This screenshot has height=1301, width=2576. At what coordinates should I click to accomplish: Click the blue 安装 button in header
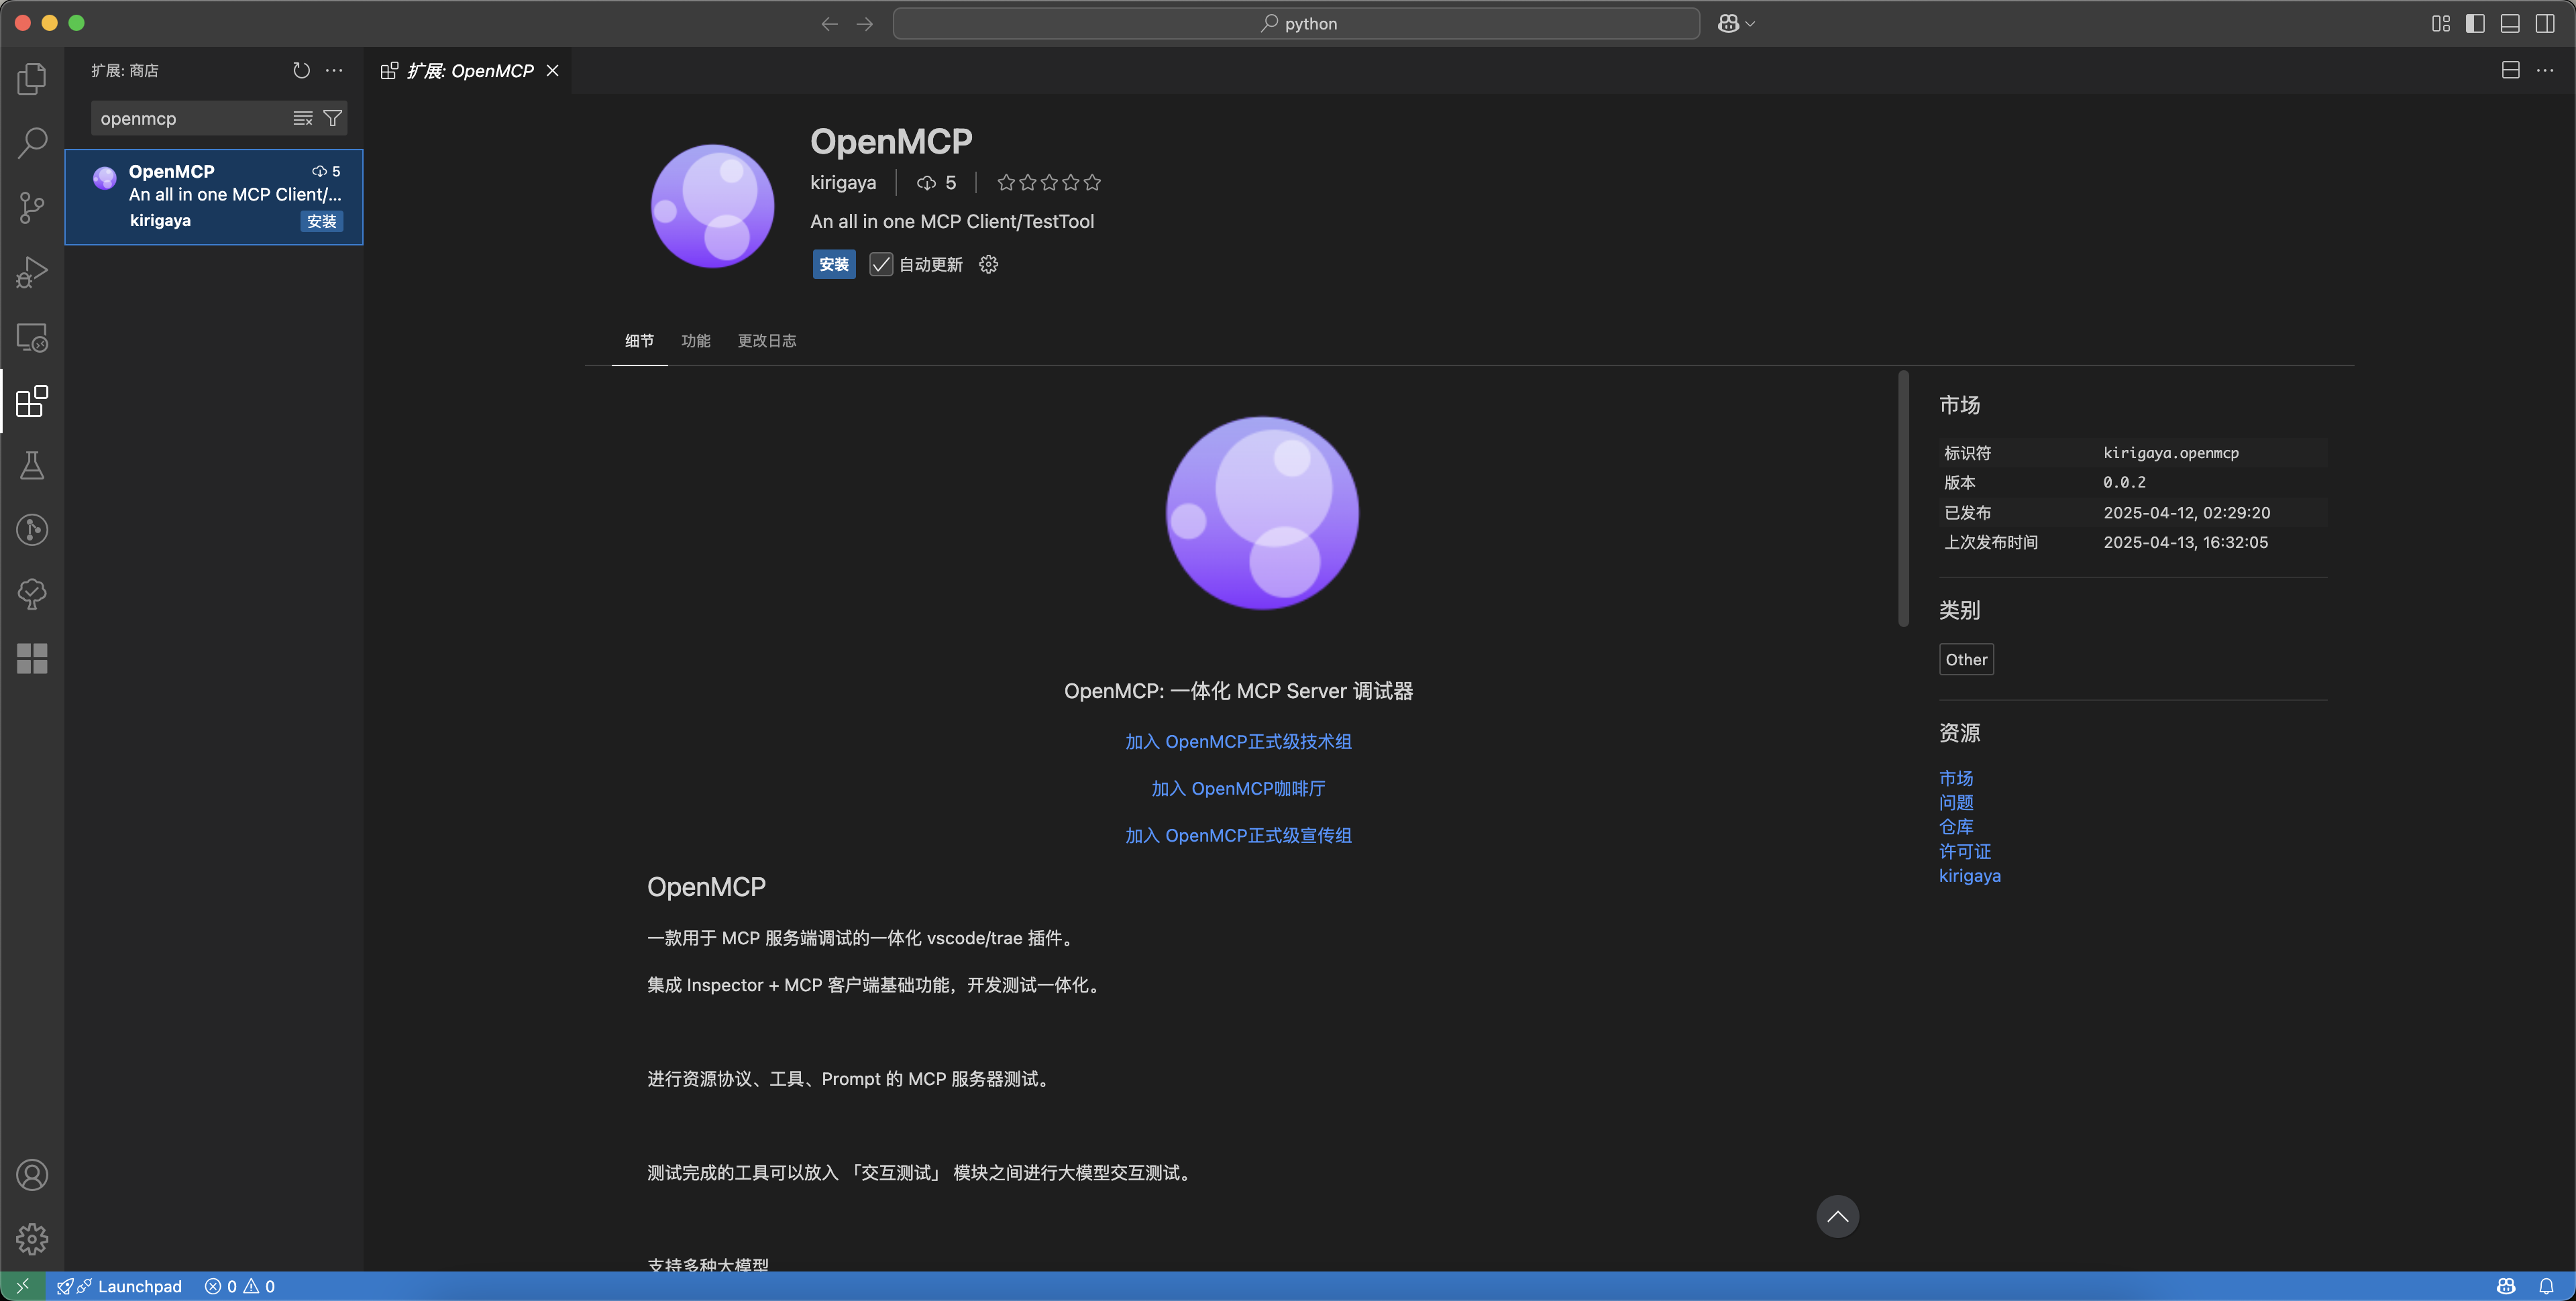(x=833, y=264)
